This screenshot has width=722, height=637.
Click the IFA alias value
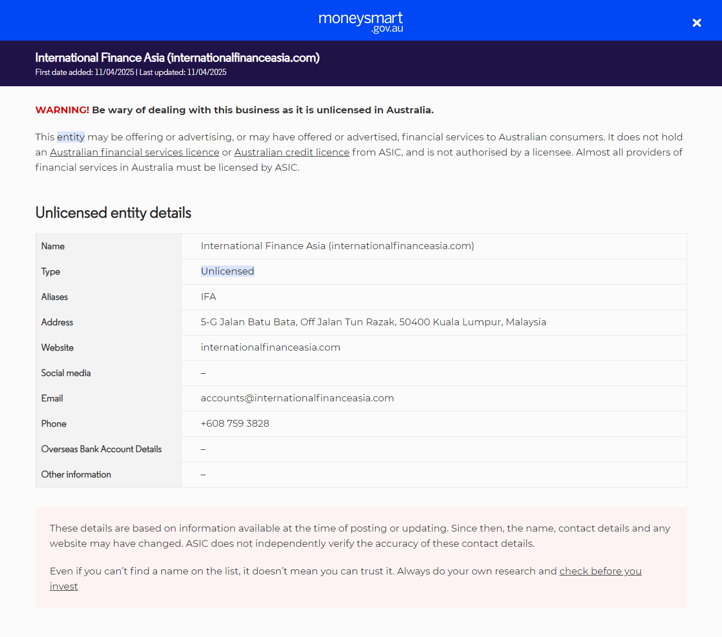pos(208,297)
